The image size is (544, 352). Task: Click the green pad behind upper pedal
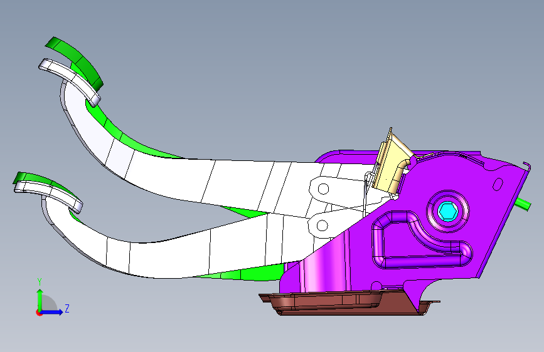78,61
